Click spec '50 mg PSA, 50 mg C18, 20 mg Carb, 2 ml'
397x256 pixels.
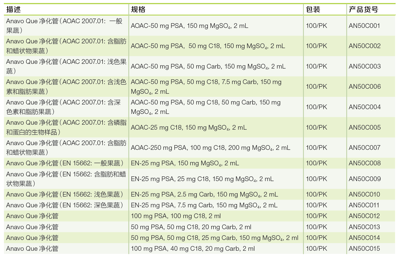coord(191,227)
